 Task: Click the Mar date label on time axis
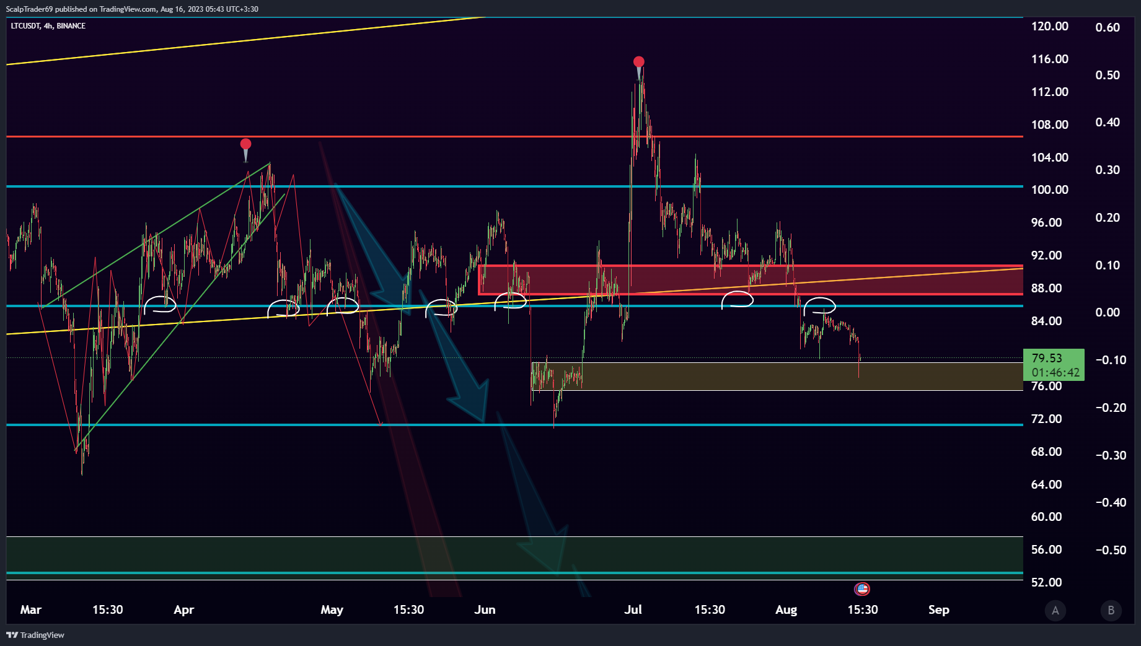pos(31,609)
